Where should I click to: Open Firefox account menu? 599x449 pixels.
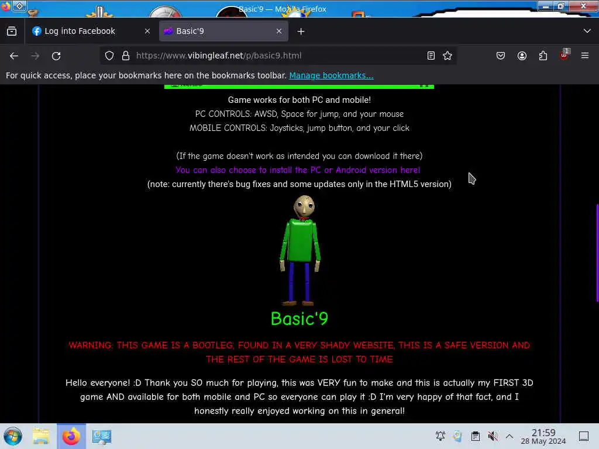coord(522,56)
